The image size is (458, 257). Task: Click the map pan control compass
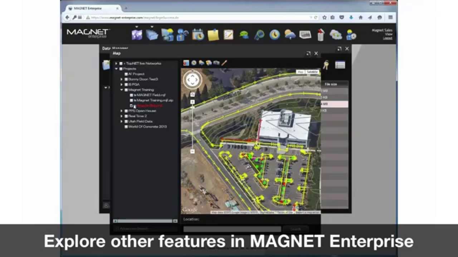tap(193, 80)
